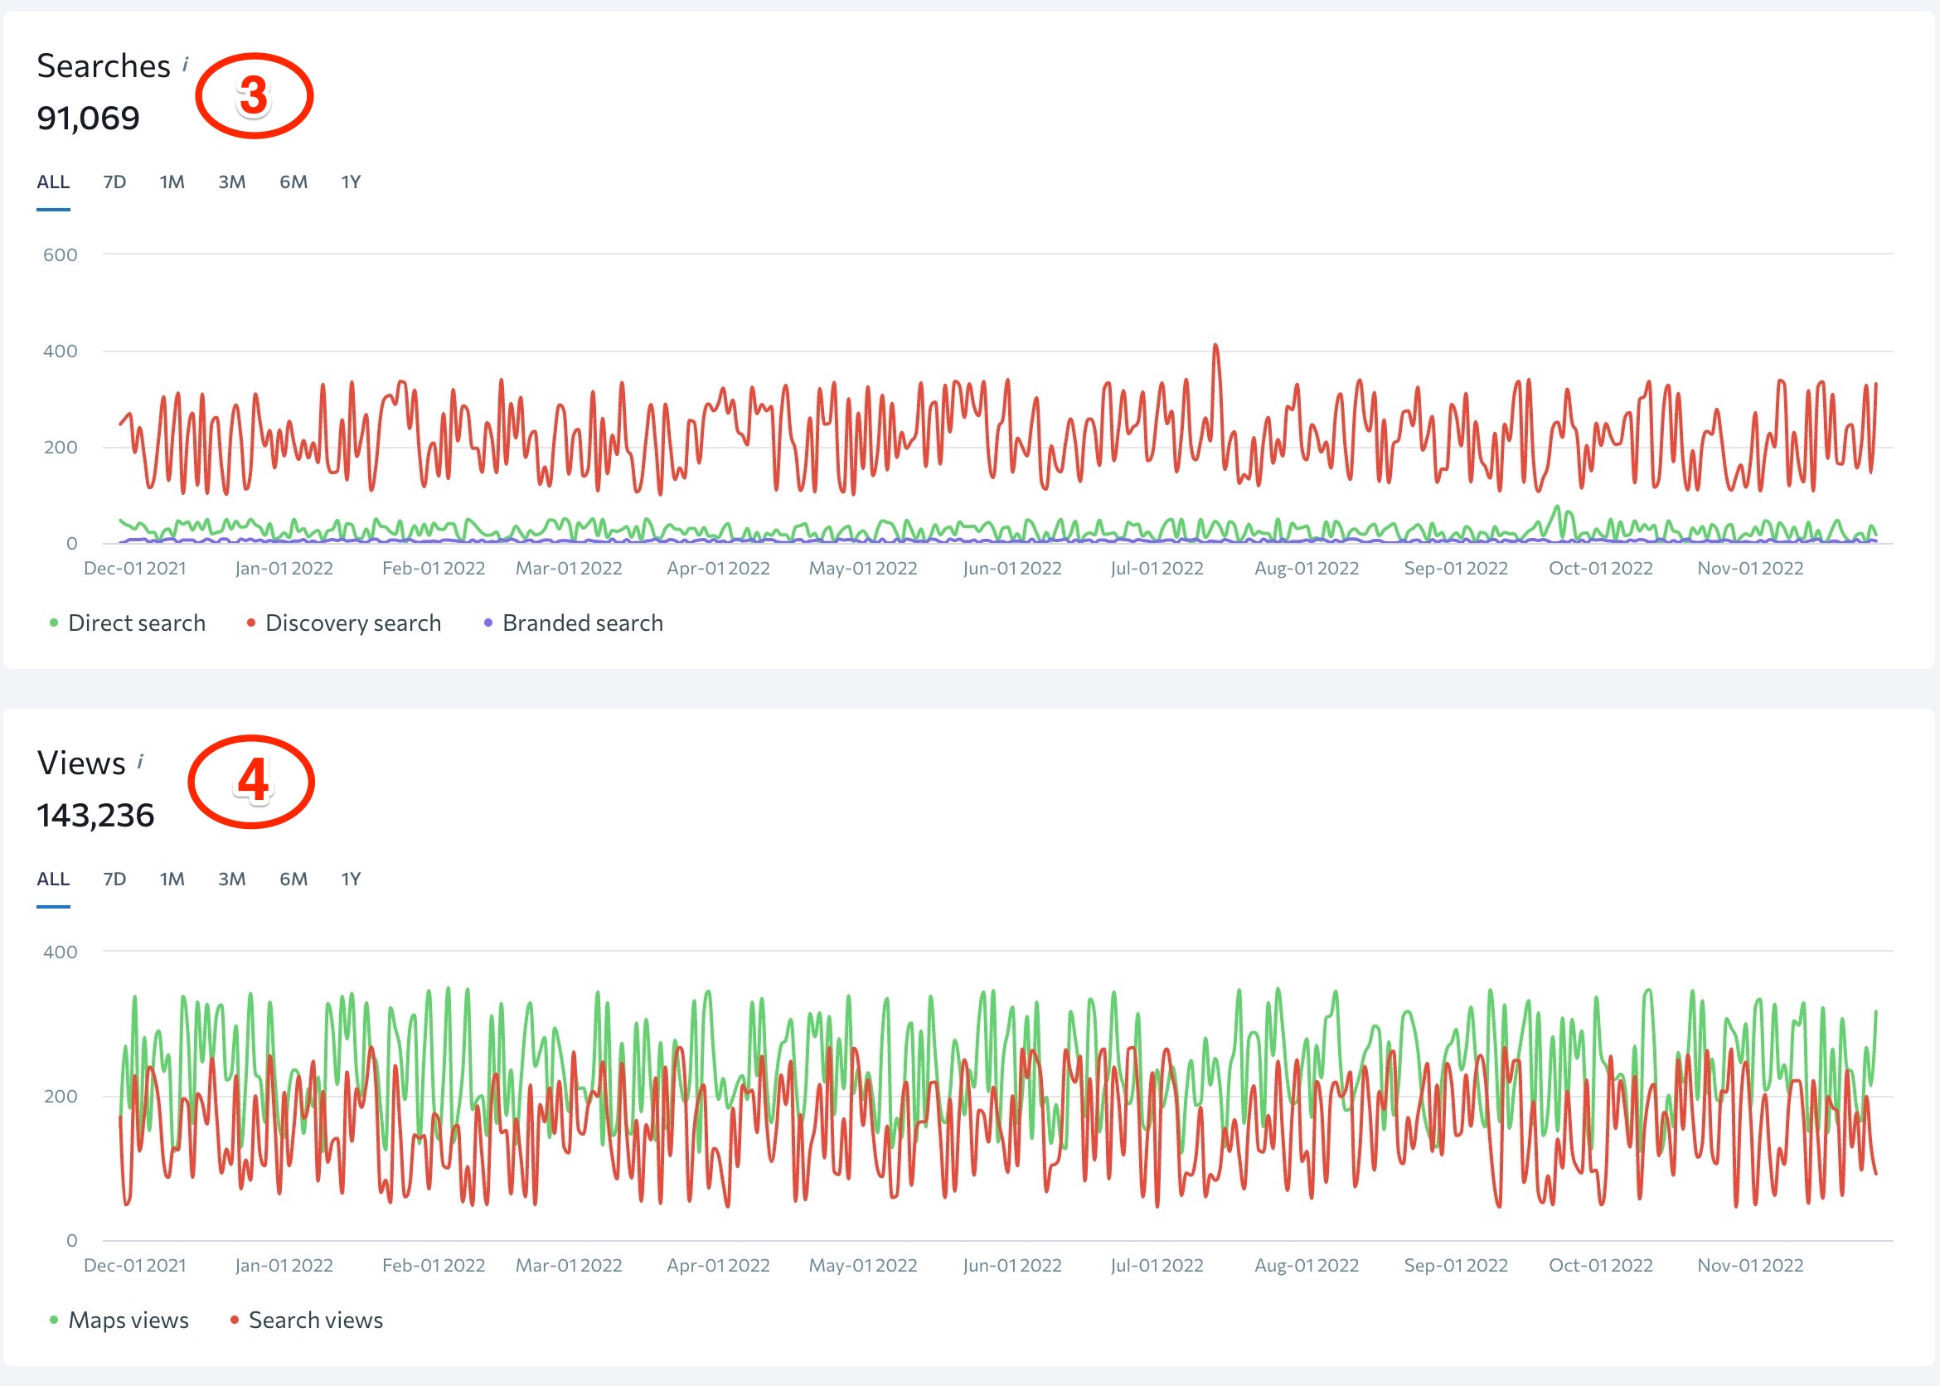
Task: Select the 6M range in Searches chart
Action: click(293, 182)
